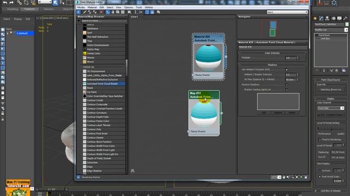Toggle Fixed in Rendering checkbox
Screen dimensions: 350x196
[319, 139]
